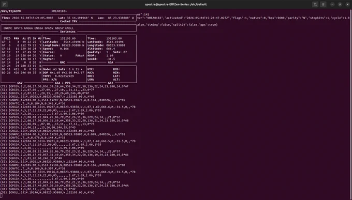Select the GP 19 satellite row
This screenshot has width=352, height=200.
[22, 55]
